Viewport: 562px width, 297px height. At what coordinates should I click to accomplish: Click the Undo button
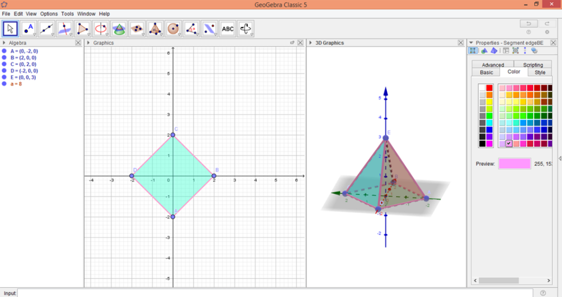click(x=528, y=23)
